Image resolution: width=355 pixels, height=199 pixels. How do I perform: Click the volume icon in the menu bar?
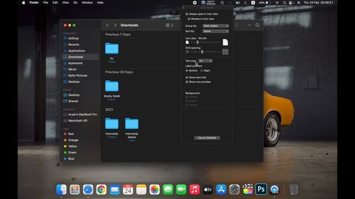238,3
